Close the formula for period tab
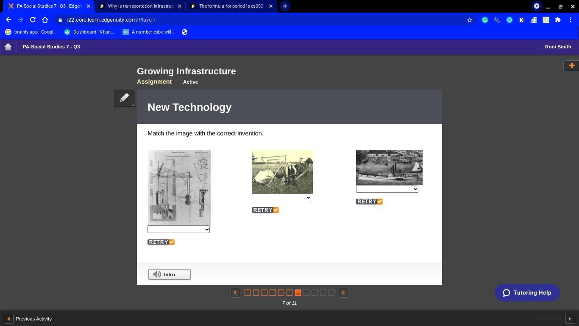Viewport: 579px width, 326px height. coord(271,6)
